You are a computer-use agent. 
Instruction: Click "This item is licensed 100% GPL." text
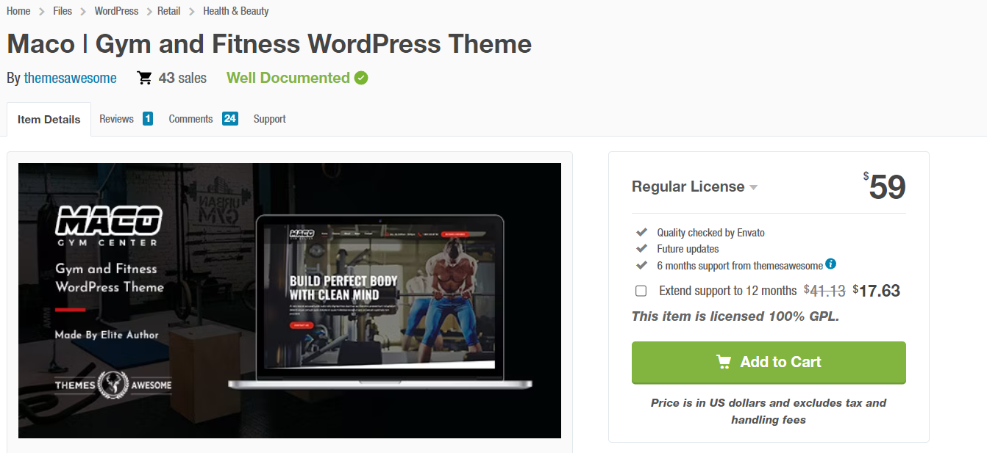[x=735, y=316]
